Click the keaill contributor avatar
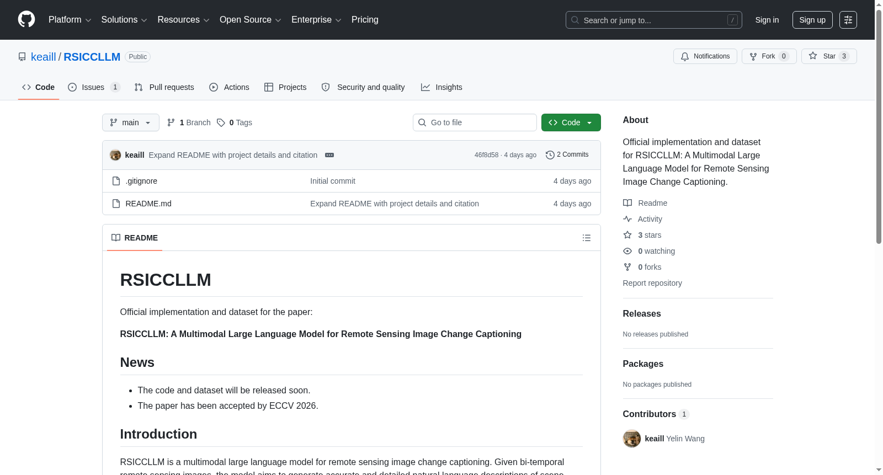The image size is (883, 475). 632,439
